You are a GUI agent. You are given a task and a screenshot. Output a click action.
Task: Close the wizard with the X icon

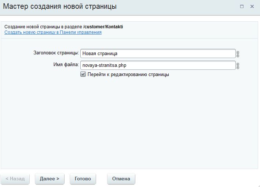(252, 7)
